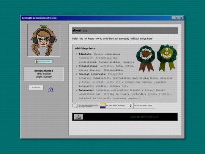This screenshot has height=154, width=205.
Task: Click the 'I love bugs' green rosette
Action: coord(167,58)
